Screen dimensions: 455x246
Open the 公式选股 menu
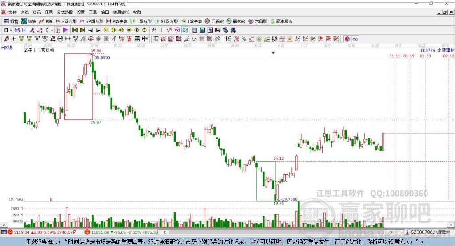point(64,12)
